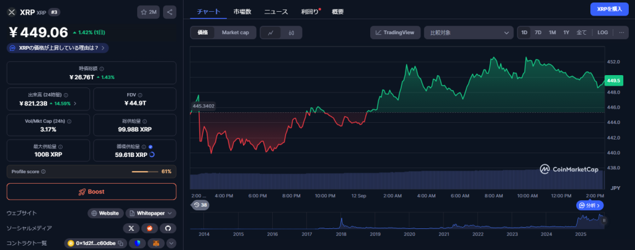
Task: Click the XRPを購入 buy button
Action: coord(609,9)
